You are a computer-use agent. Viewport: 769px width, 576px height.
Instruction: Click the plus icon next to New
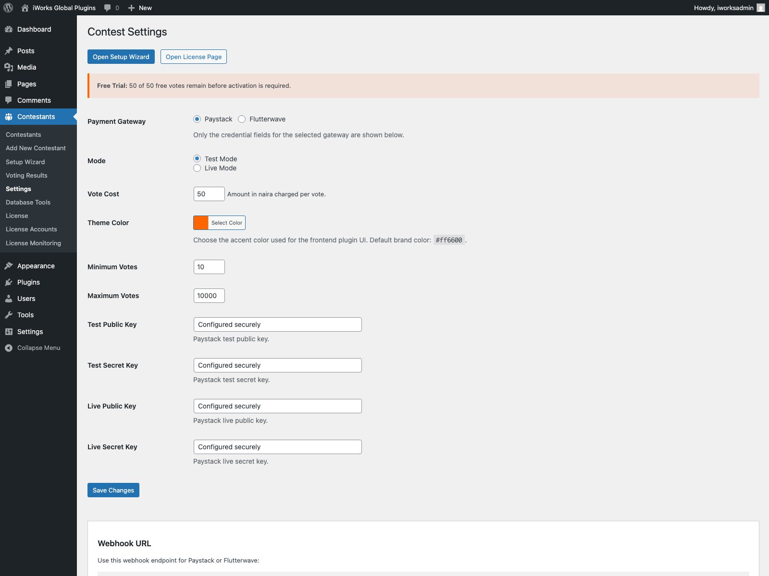pyautogui.click(x=131, y=8)
